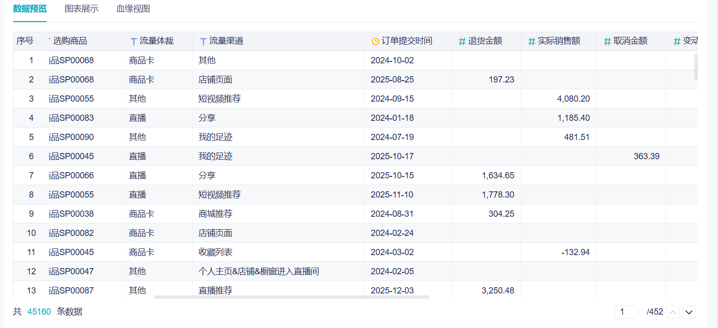Click the text-type filter icon on 流量体裁 column
Screen dimensions: 718x328
(x=134, y=41)
